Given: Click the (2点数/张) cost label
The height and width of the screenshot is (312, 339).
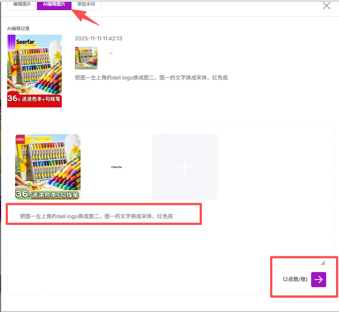Looking at the screenshot, I should (x=295, y=279).
